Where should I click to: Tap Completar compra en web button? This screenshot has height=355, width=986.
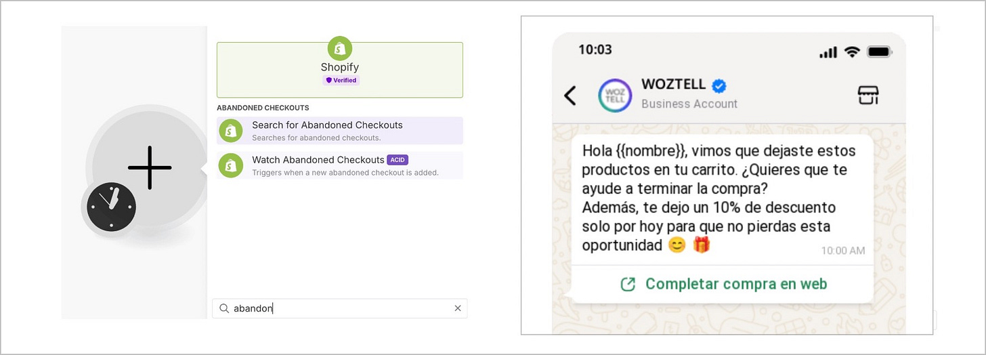coord(723,284)
